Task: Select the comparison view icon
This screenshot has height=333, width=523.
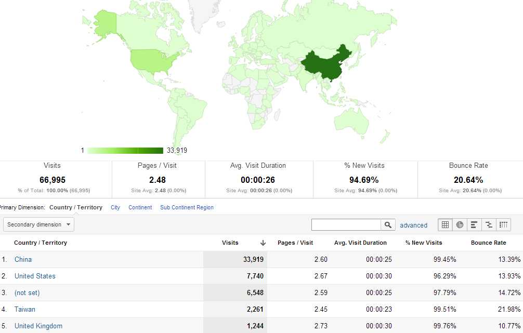Action: 489,224
